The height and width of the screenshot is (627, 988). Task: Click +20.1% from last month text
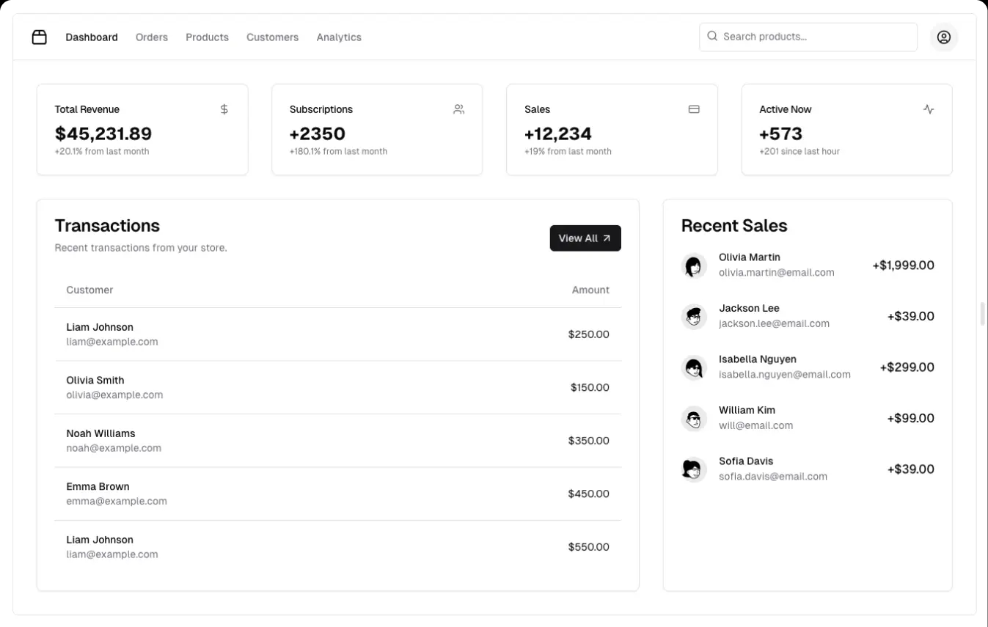click(102, 152)
